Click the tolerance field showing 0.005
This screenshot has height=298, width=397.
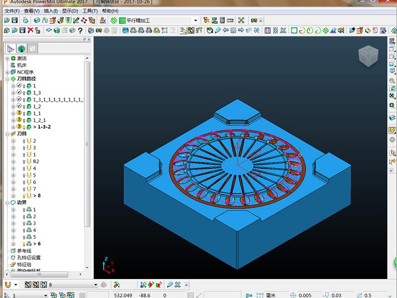pos(305,295)
